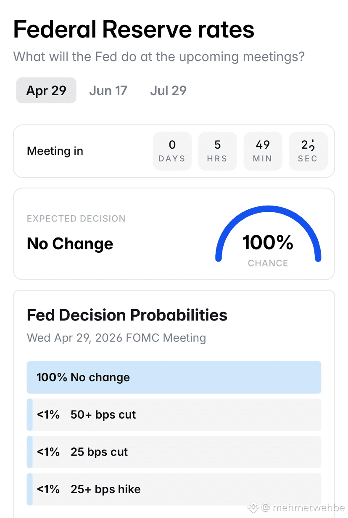Image resolution: width=348 pixels, height=518 pixels.
Task: Click the watermark logo icon near mehmetwehbe
Action: pos(253,507)
